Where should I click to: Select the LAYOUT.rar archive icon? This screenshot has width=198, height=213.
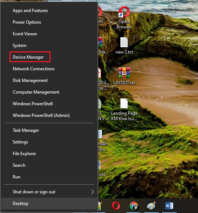(124, 76)
